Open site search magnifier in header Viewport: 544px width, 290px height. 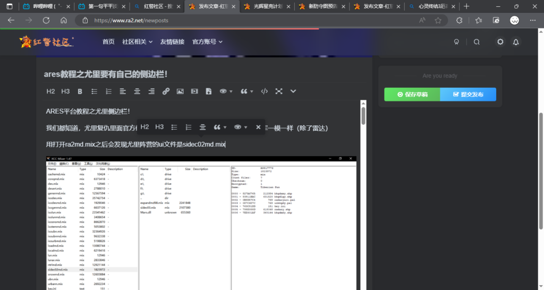pyautogui.click(x=477, y=42)
